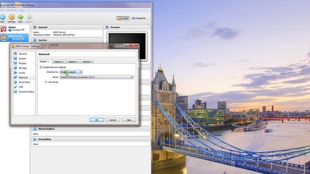Open the Storage settings category icon
310x174 pixels.
pyautogui.click(x=15, y=68)
